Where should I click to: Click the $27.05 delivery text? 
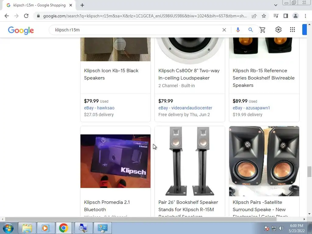click(99, 115)
